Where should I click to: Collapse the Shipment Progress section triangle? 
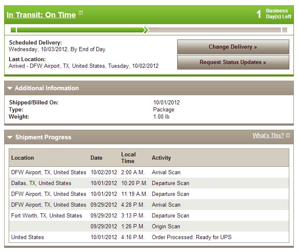pyautogui.click(x=10, y=137)
